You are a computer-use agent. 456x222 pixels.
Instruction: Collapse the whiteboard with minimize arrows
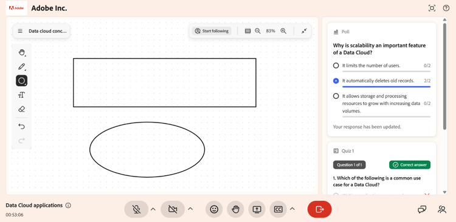[304, 31]
